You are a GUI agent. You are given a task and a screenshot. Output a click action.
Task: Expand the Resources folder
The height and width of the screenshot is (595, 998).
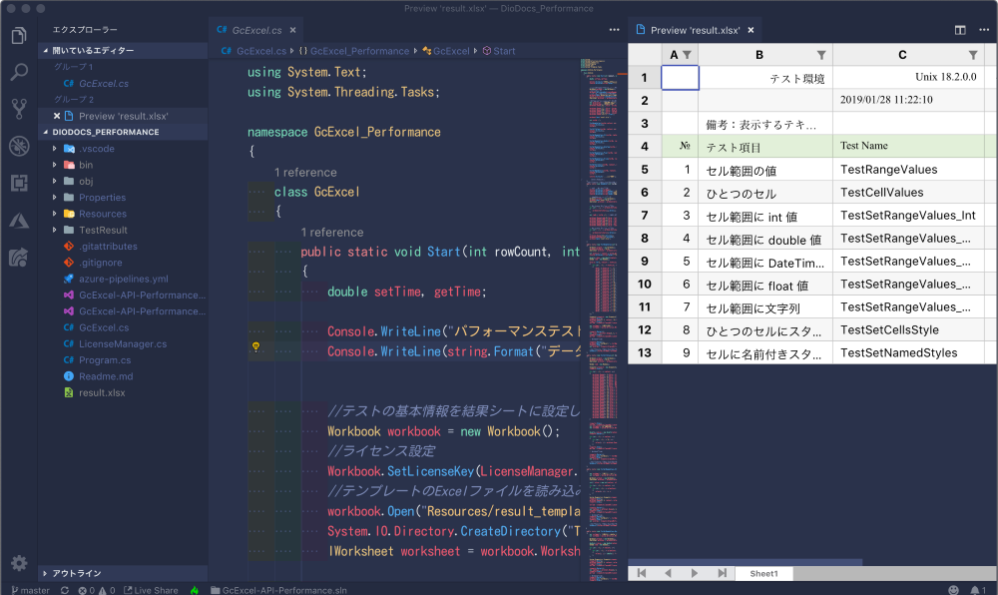[55, 214]
